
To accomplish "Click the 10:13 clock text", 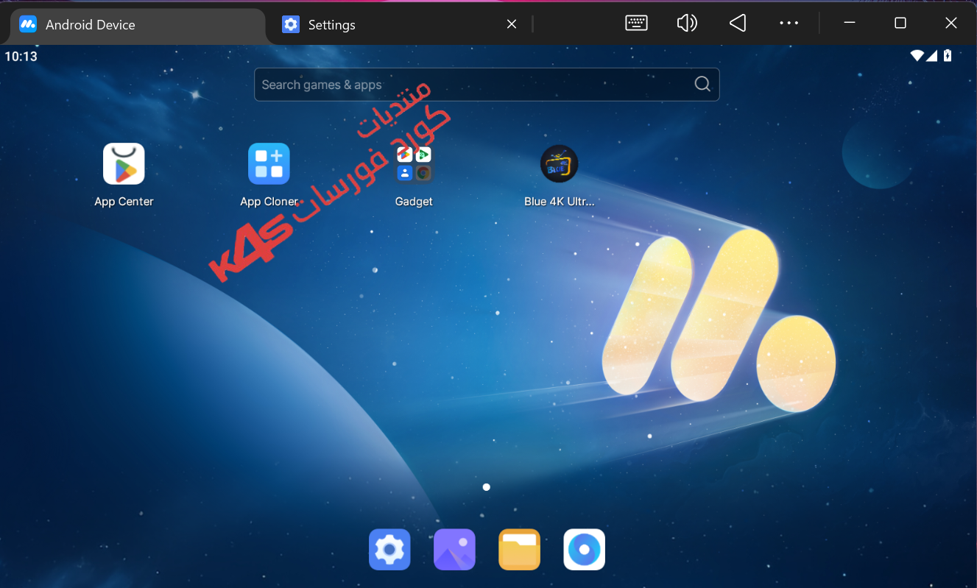I will coord(21,56).
